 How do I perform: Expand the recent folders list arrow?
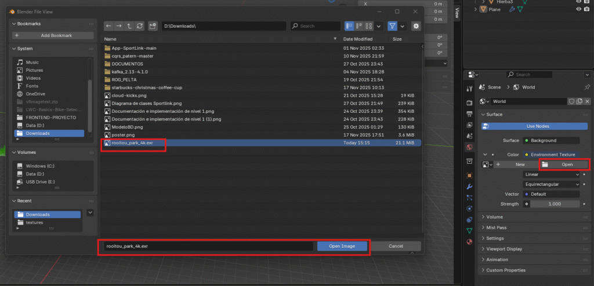(90, 212)
